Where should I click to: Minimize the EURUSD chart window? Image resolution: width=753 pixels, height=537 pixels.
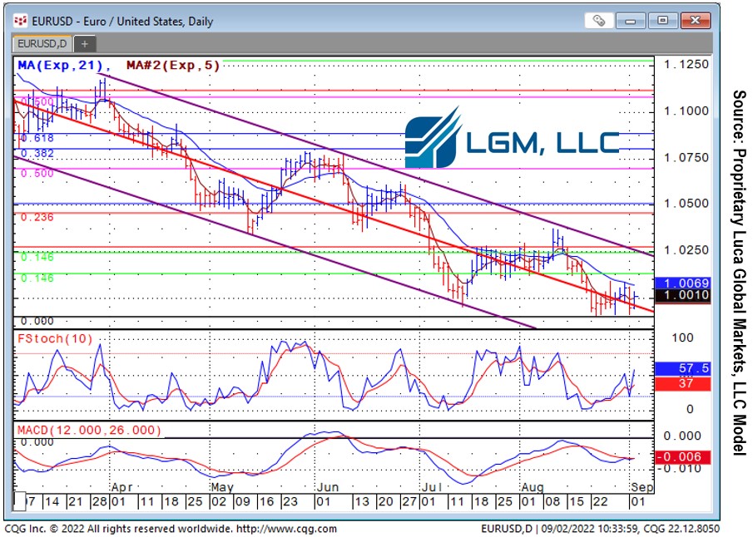pos(631,21)
